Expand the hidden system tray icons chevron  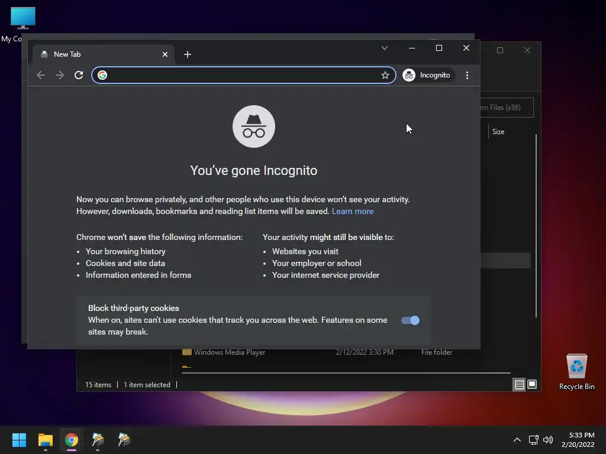tap(517, 440)
